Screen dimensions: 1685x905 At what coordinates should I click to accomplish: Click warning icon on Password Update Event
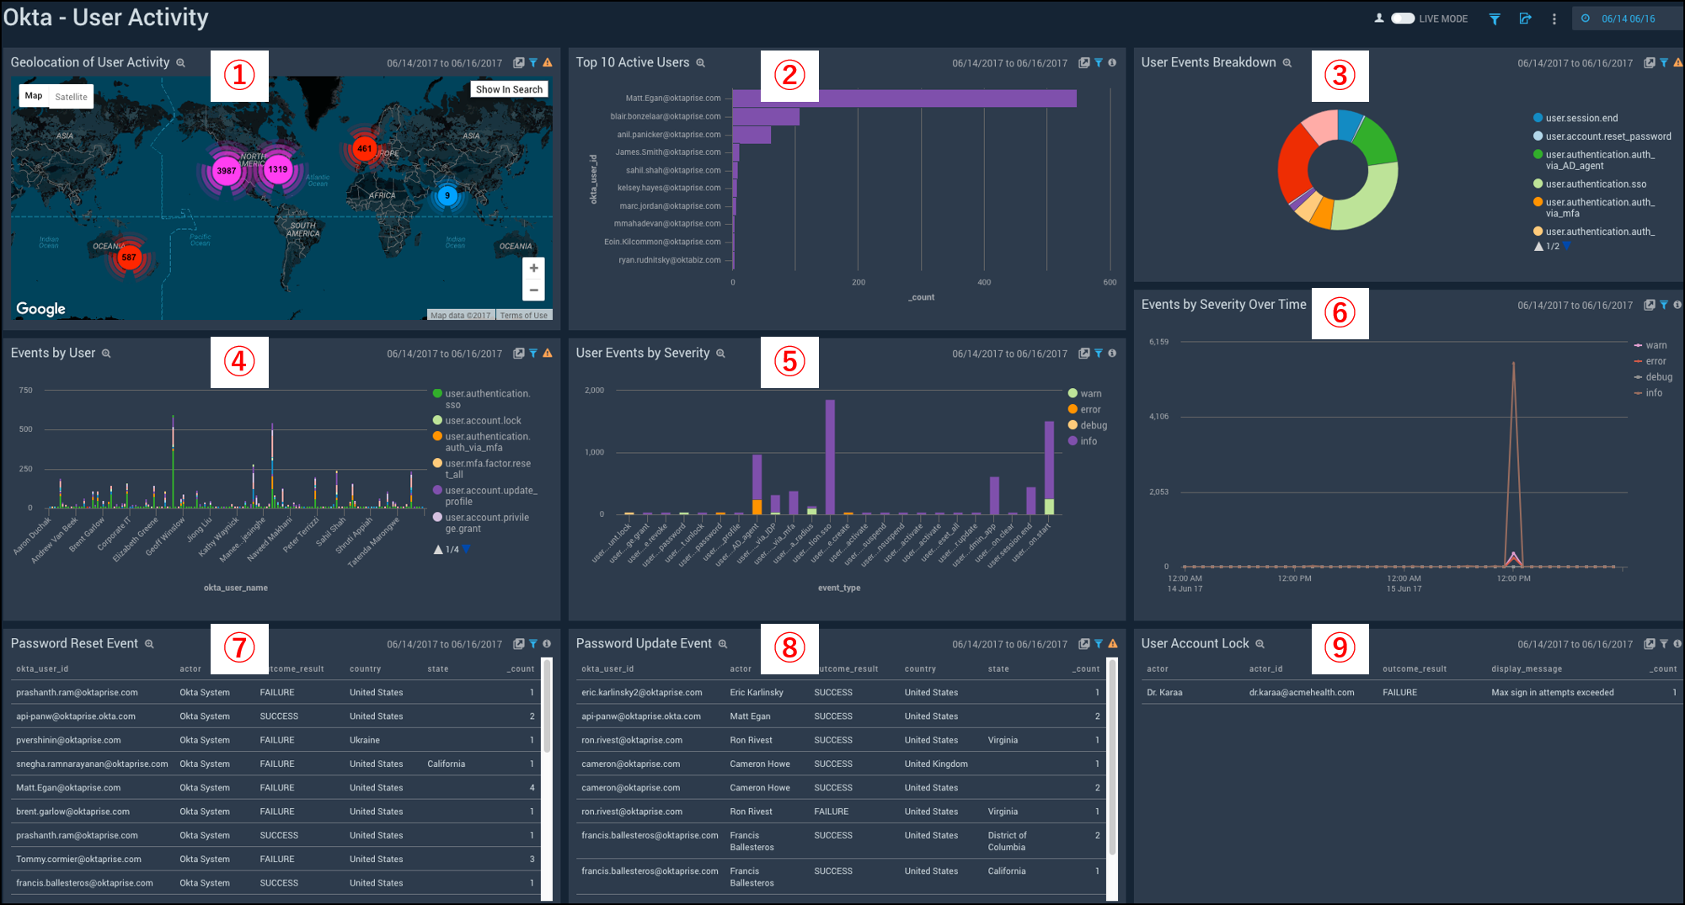click(x=1113, y=644)
